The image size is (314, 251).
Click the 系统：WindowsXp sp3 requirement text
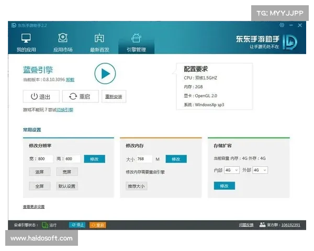click(204, 105)
